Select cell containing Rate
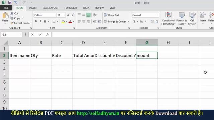 pos(62,56)
